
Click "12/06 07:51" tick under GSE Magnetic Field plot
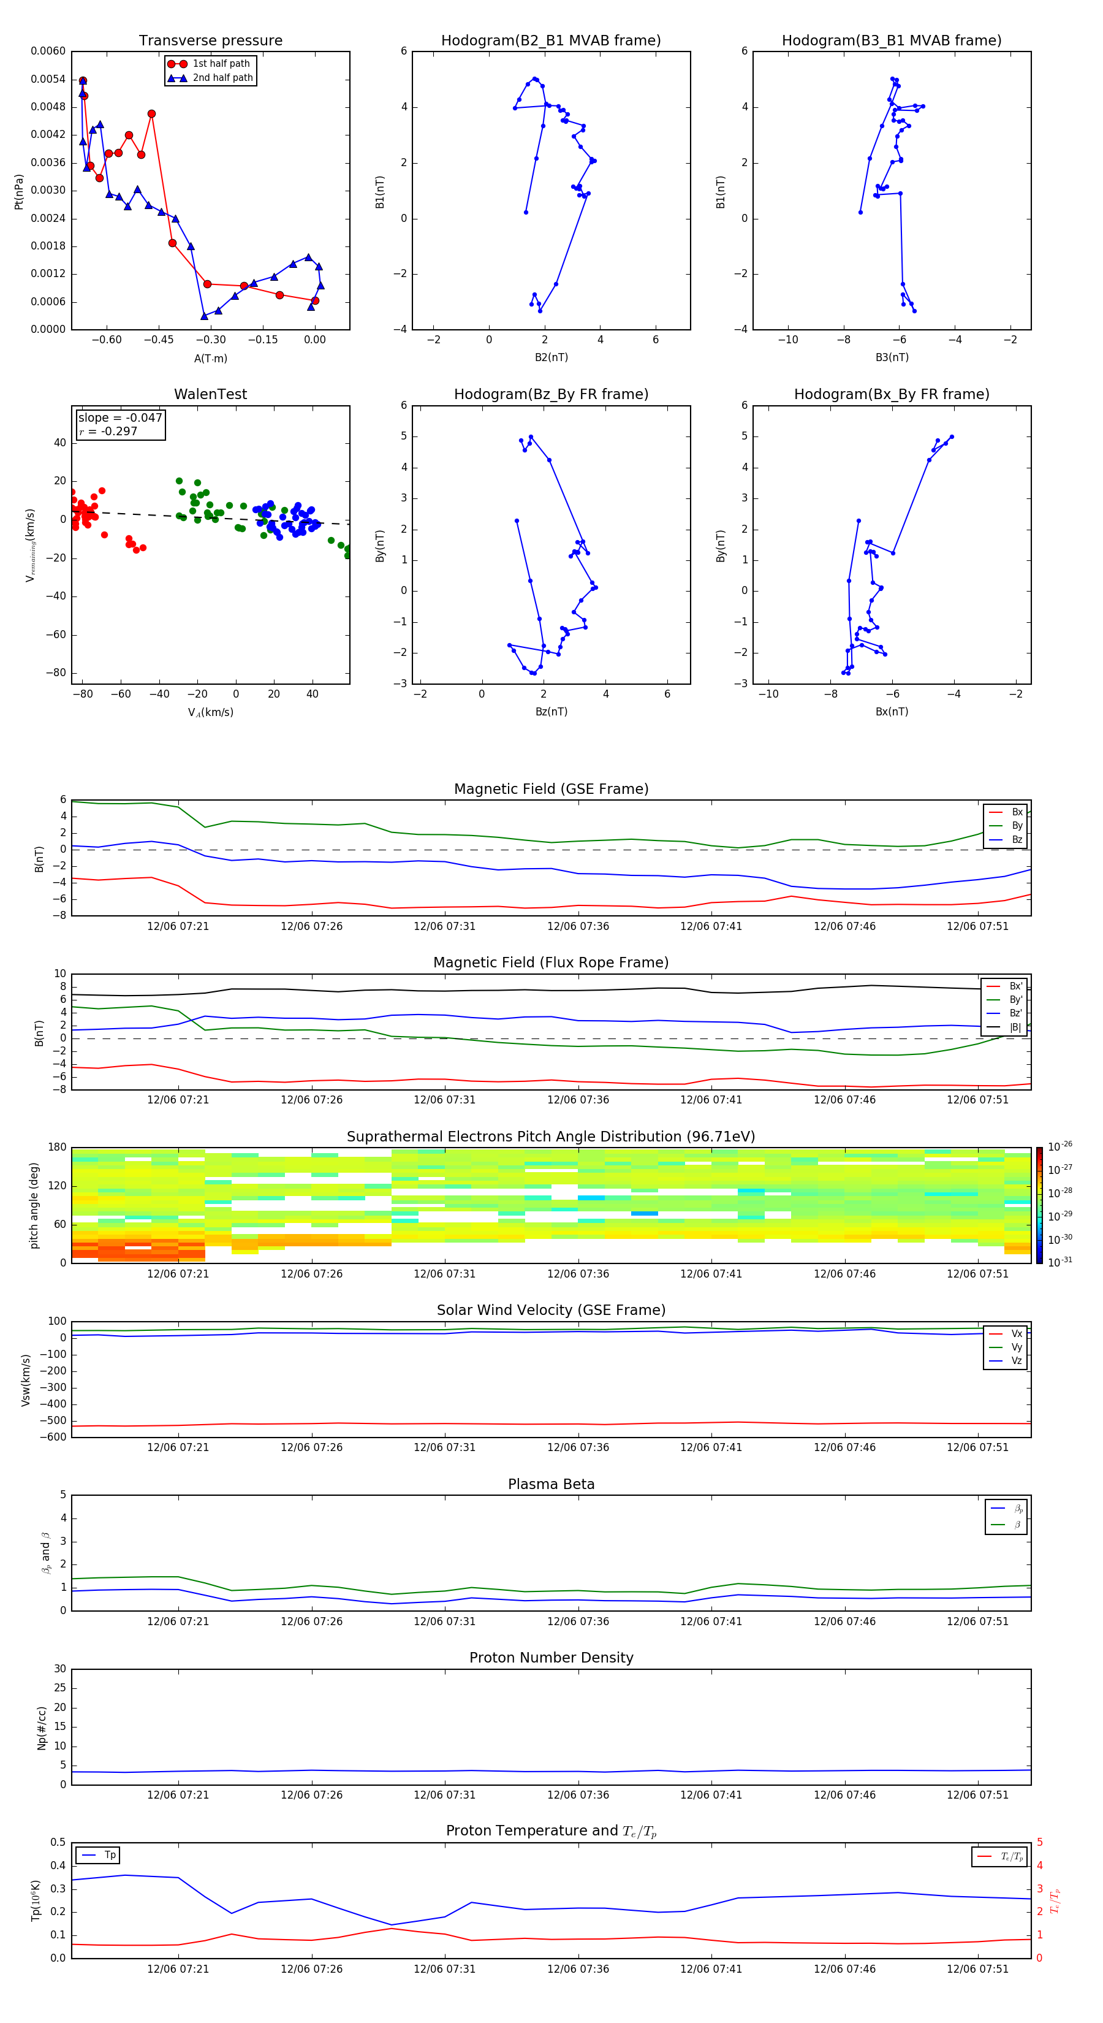[977, 927]
